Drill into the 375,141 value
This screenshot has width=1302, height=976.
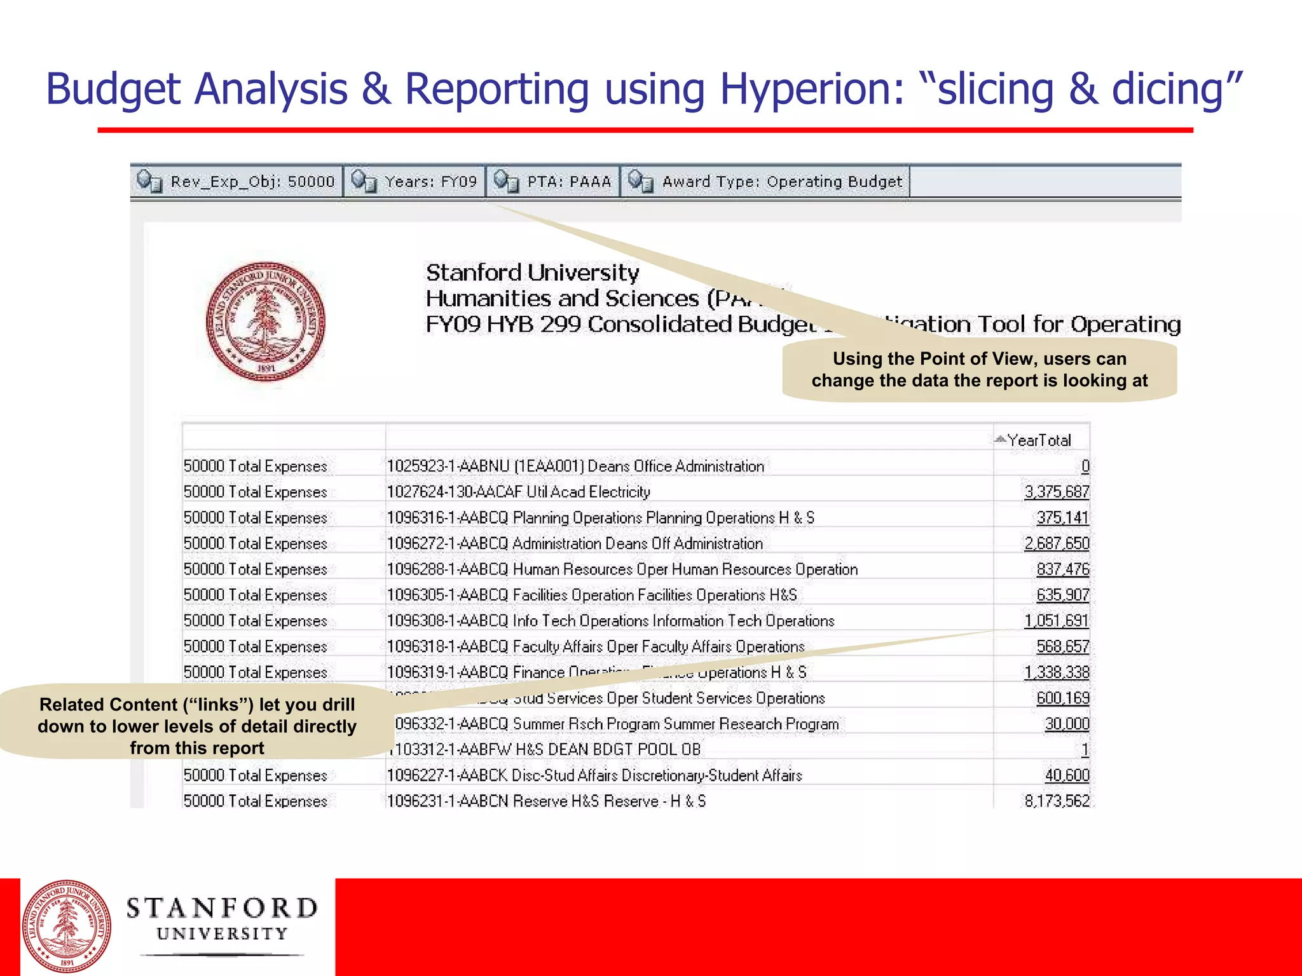tap(1063, 518)
